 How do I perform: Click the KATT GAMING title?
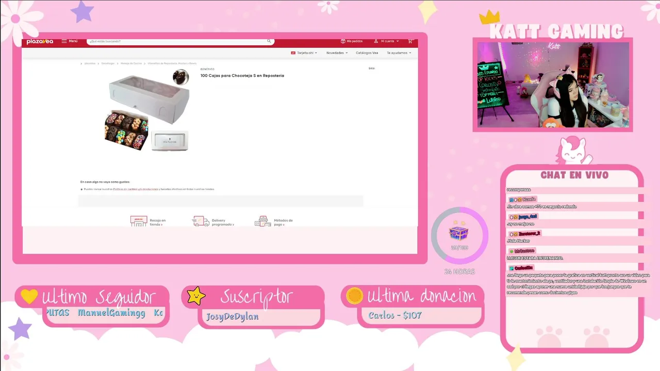556,31
